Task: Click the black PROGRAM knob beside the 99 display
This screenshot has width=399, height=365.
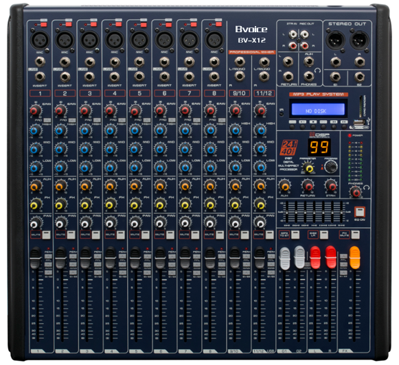Action: click(x=331, y=167)
